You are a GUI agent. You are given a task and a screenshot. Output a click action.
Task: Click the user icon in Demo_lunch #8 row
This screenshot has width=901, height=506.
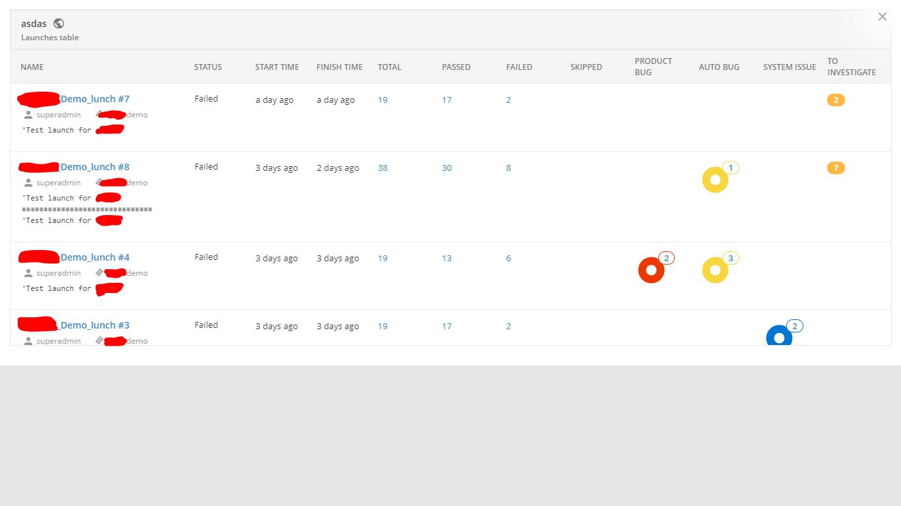(28, 183)
